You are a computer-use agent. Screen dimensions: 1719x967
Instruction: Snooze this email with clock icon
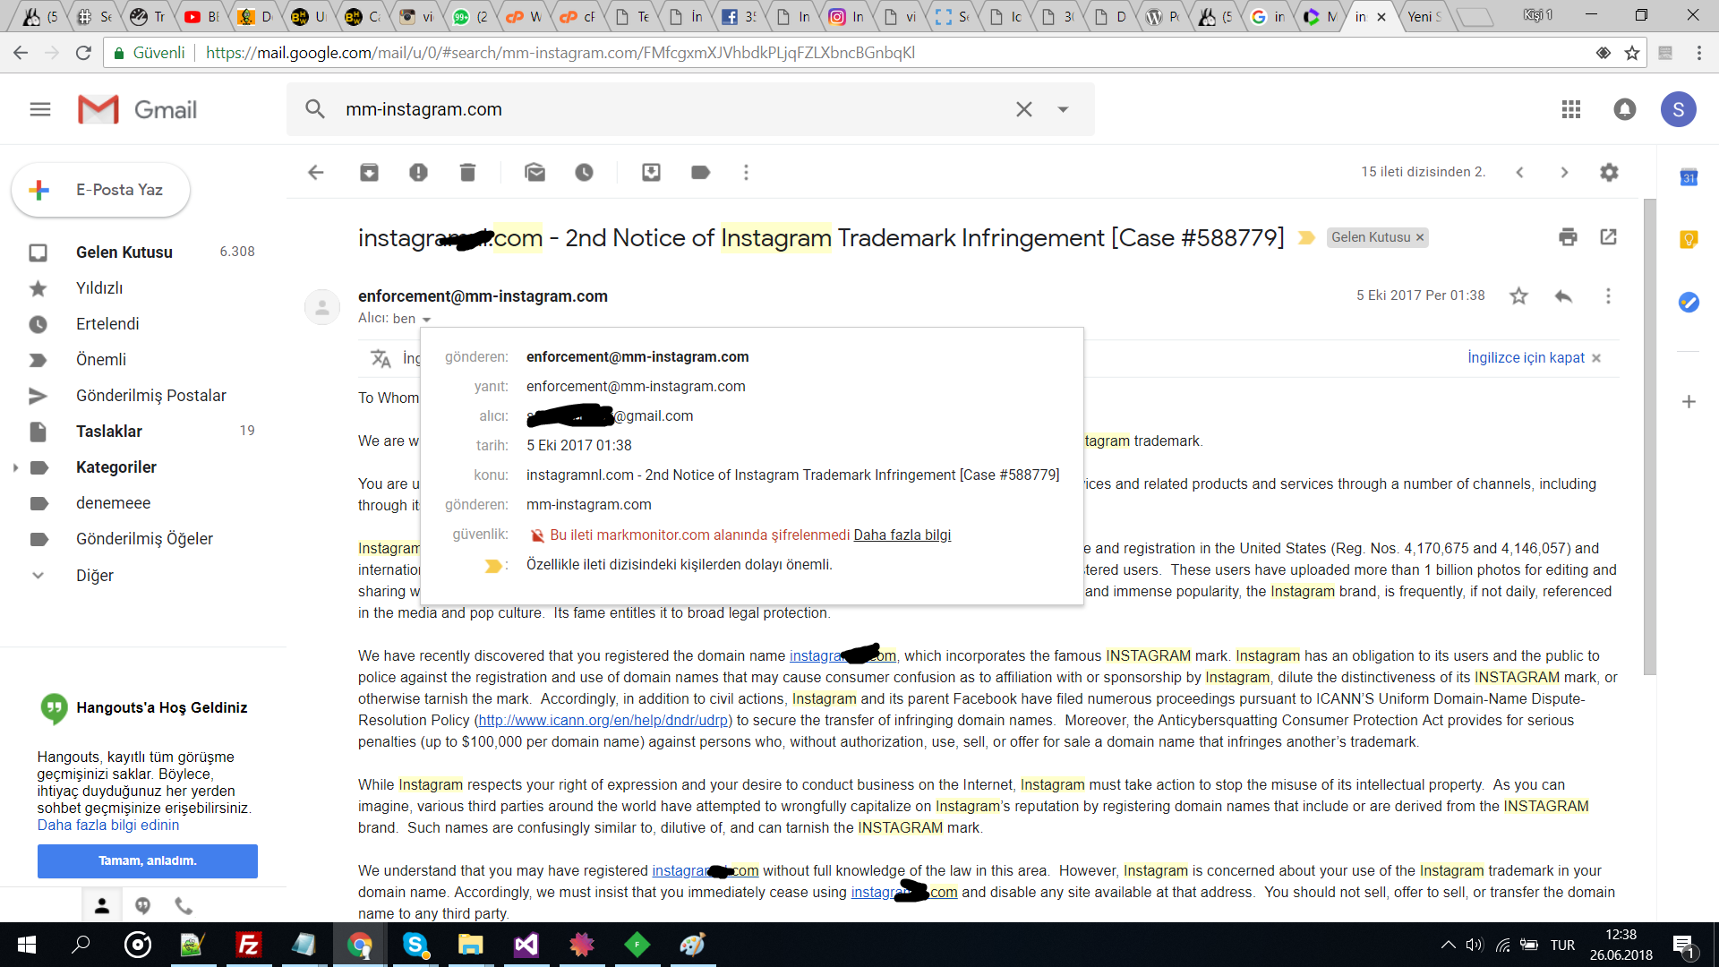584,172
